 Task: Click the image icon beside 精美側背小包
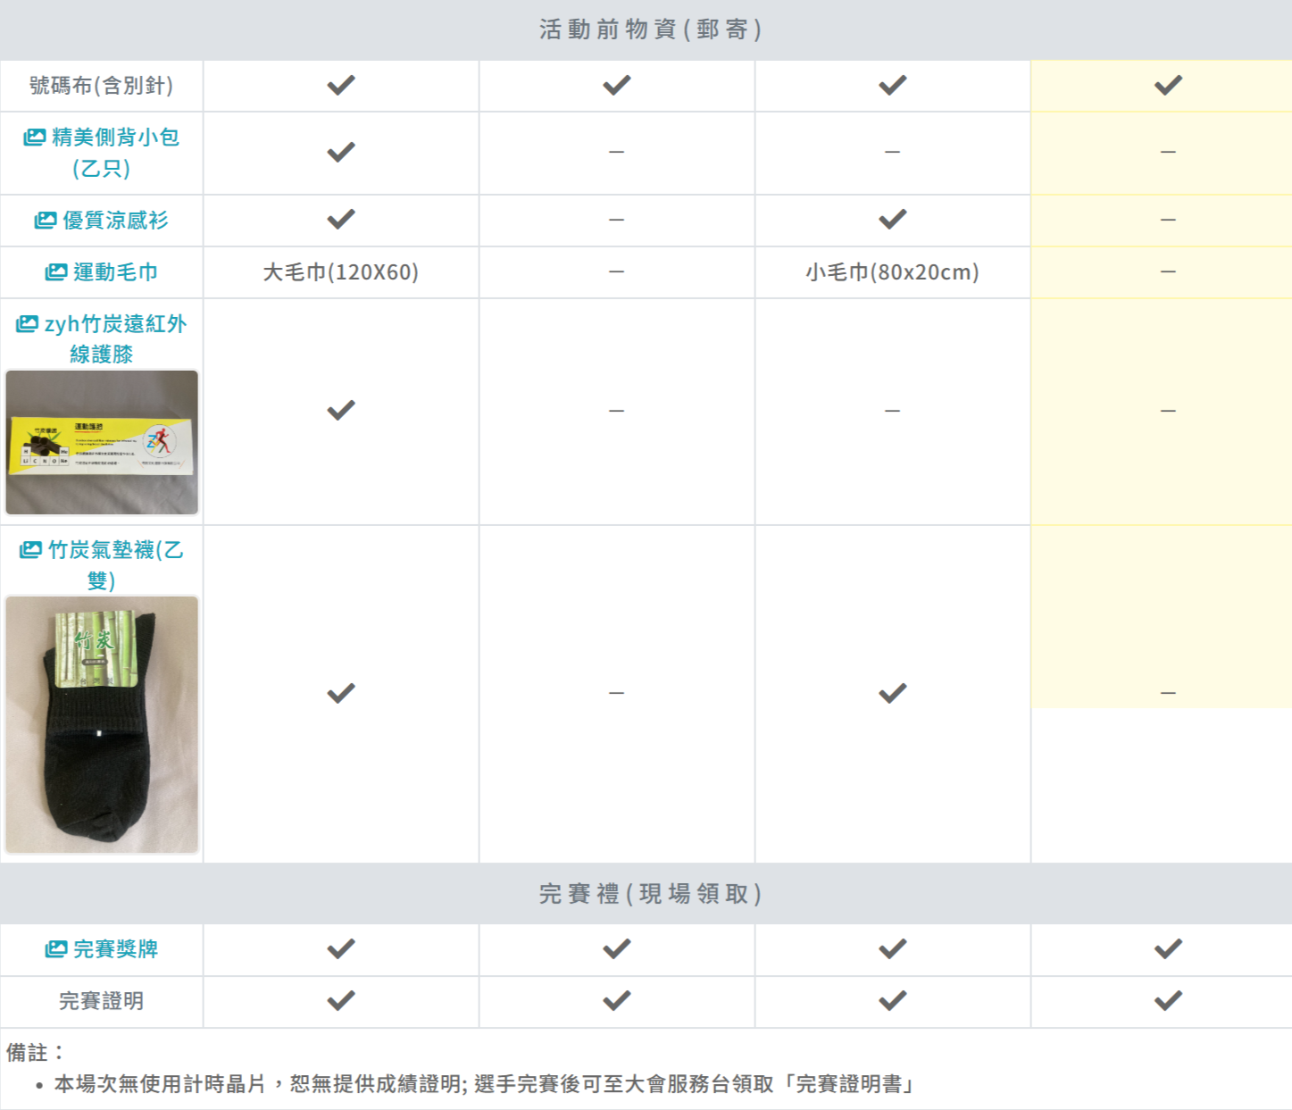(x=34, y=138)
